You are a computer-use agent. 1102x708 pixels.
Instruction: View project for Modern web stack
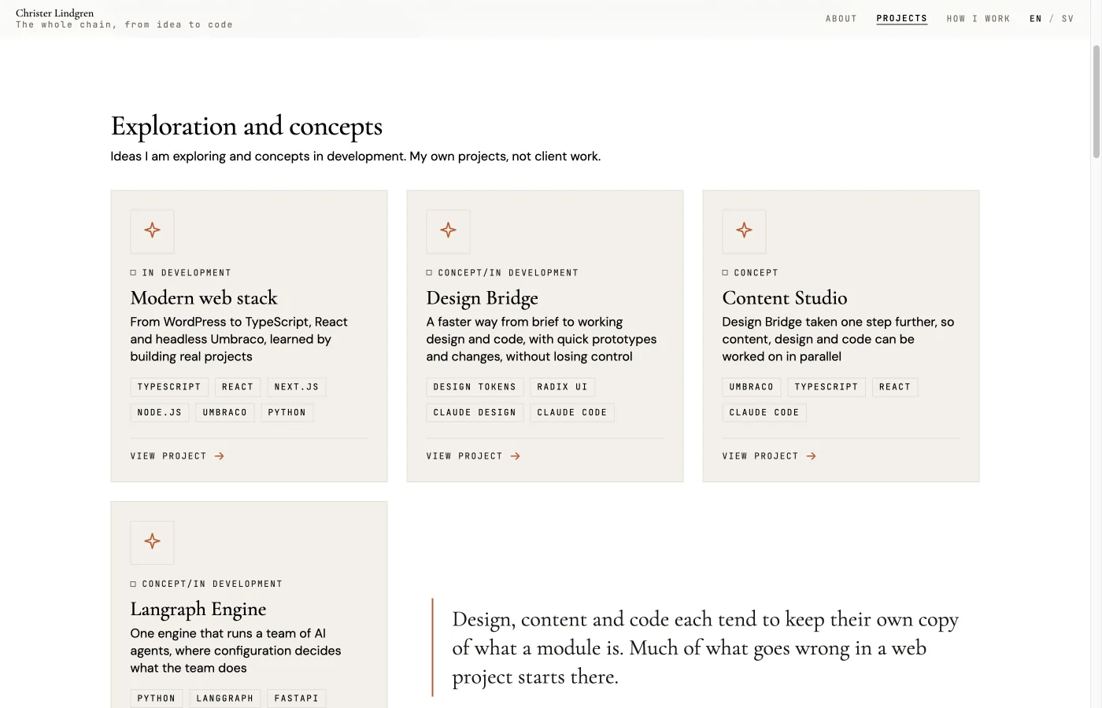click(x=178, y=456)
